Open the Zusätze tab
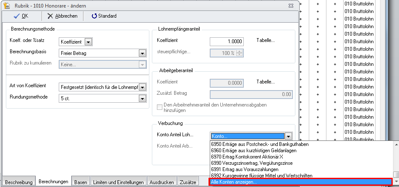The width and height of the screenshot is (399, 187). tap(188, 182)
